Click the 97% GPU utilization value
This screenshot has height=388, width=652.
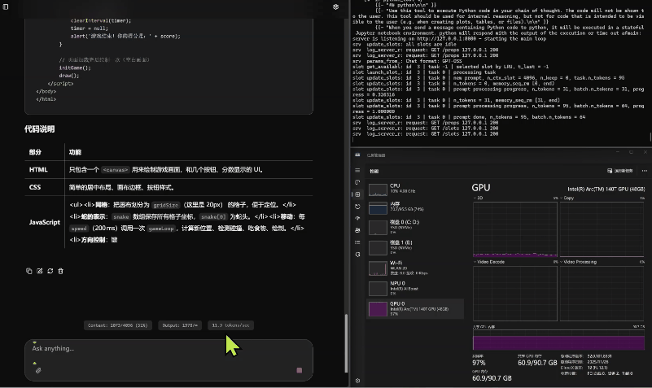(479, 363)
